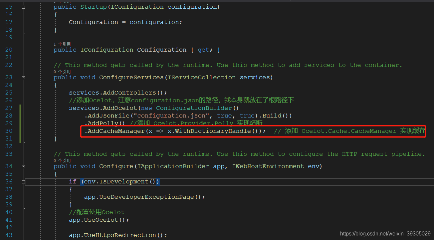This screenshot has width=434, height=240.
Task: Open '0 个引用' CodeLens above ConfigureServices
Action: (62, 72)
